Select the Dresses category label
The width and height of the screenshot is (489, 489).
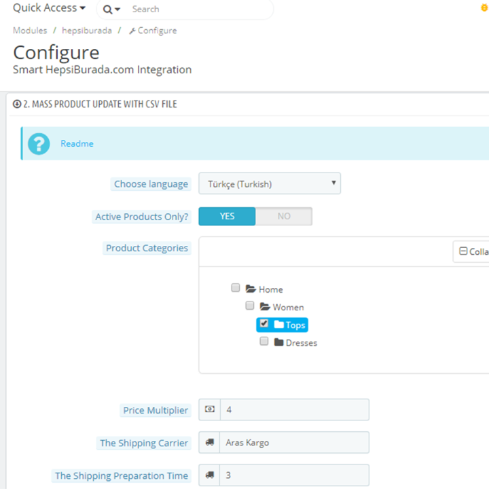(302, 343)
